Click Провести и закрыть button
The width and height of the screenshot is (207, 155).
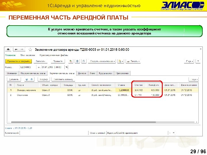pos(18,61)
